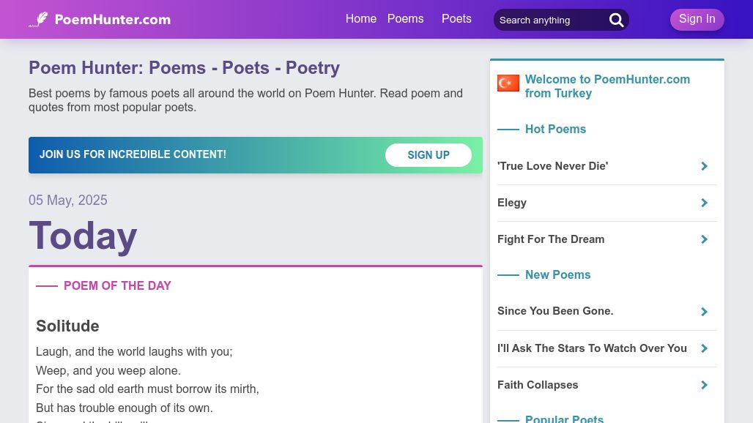This screenshot has height=423, width=753.
Task: Click the magnifying glass search icon
Action: 616,20
